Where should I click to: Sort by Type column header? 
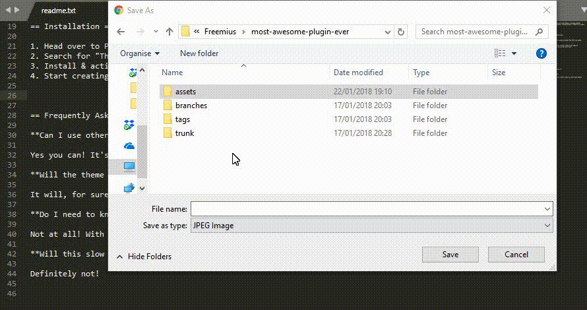click(421, 73)
